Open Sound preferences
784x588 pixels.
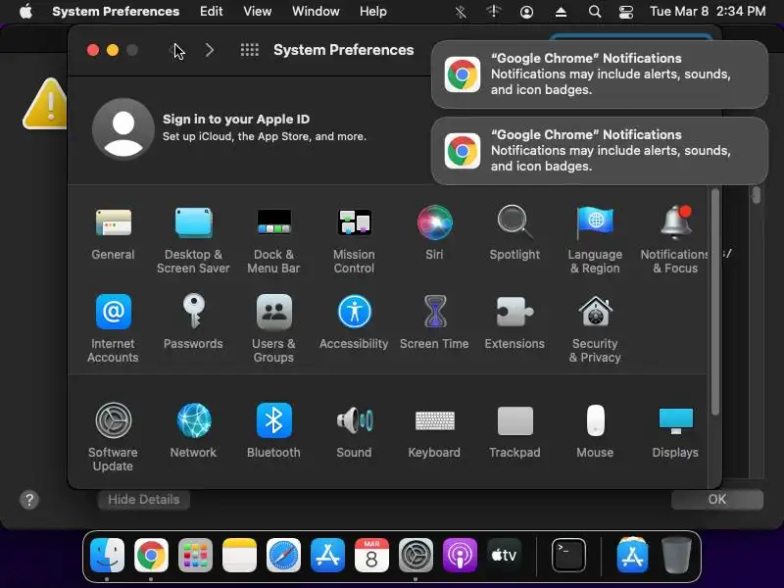[x=354, y=431]
